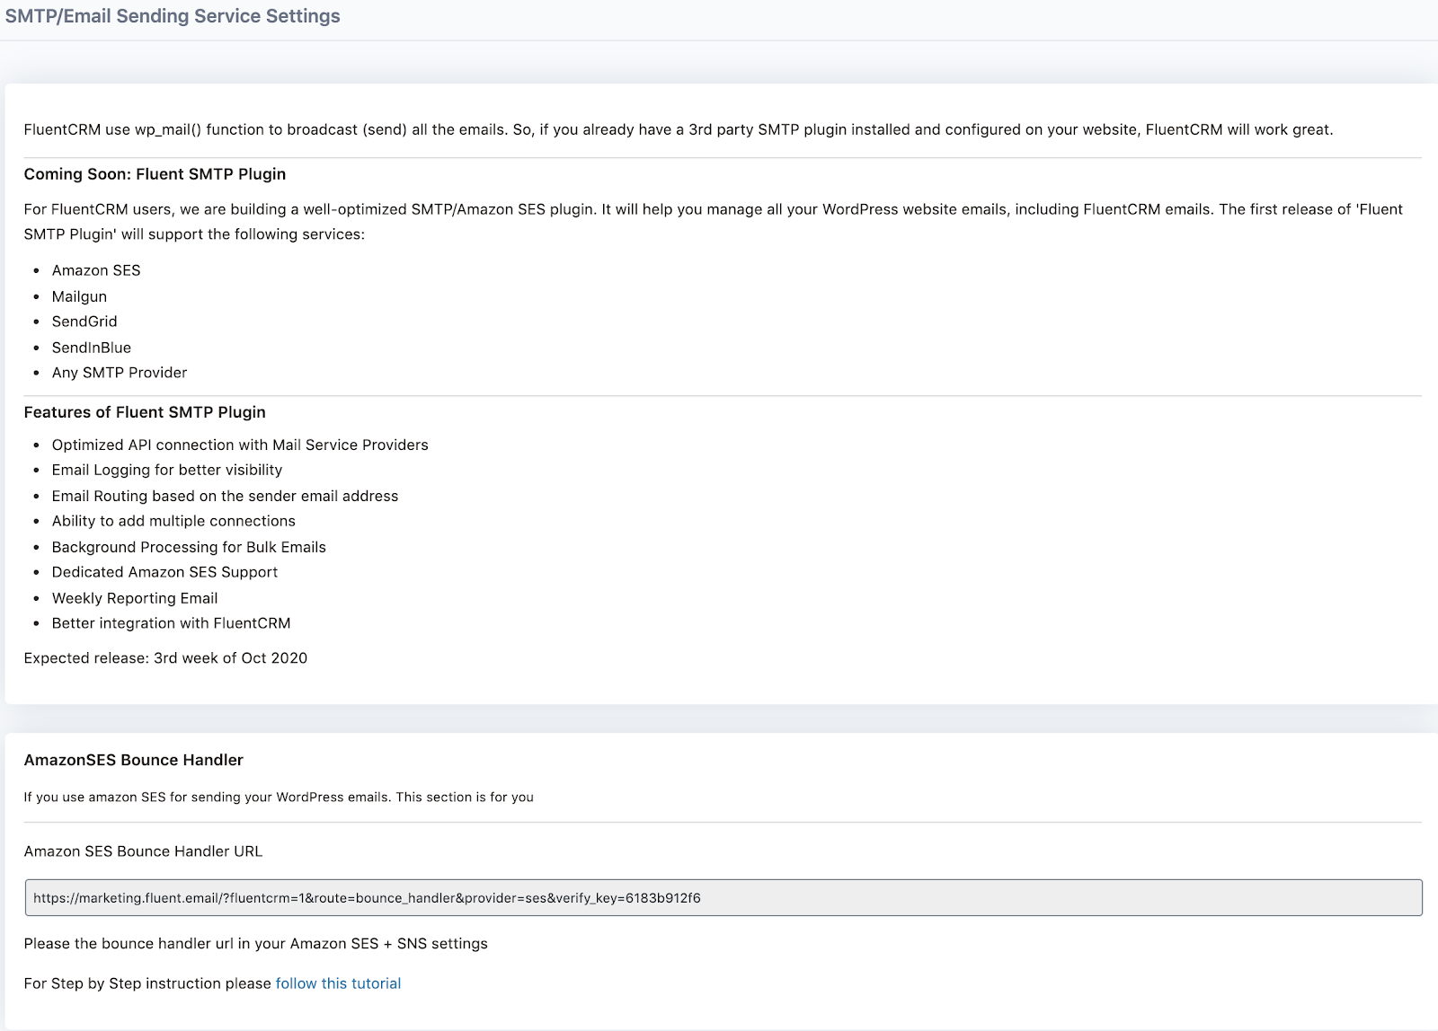This screenshot has height=1031, width=1438.
Task: Click "Background Processing for Bulk Emails" feature
Action: 189,547
